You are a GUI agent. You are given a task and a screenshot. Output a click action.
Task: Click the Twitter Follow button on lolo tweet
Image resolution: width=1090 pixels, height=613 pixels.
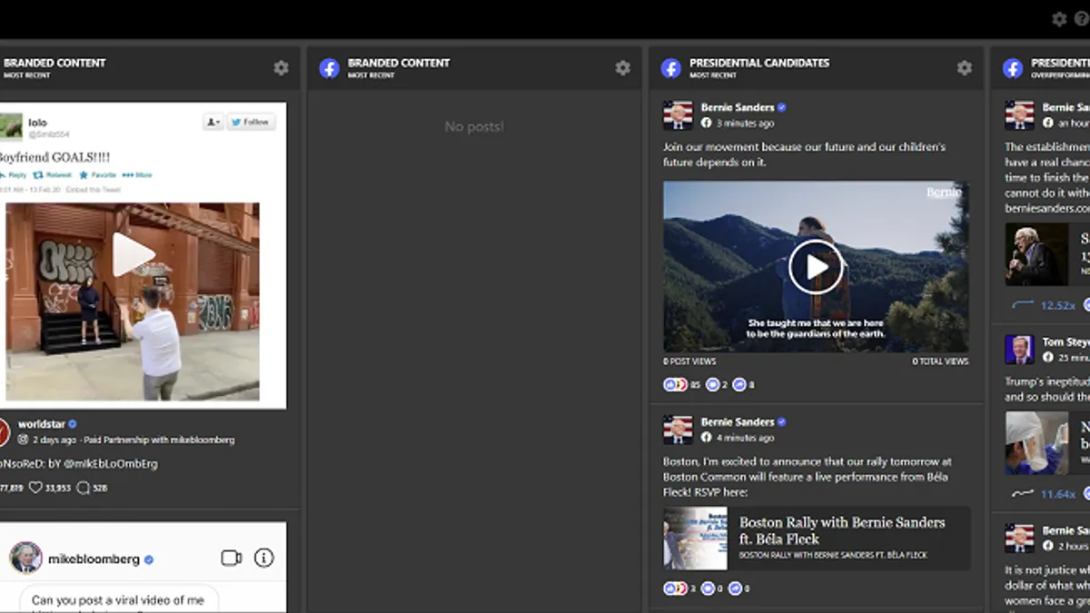(x=251, y=122)
